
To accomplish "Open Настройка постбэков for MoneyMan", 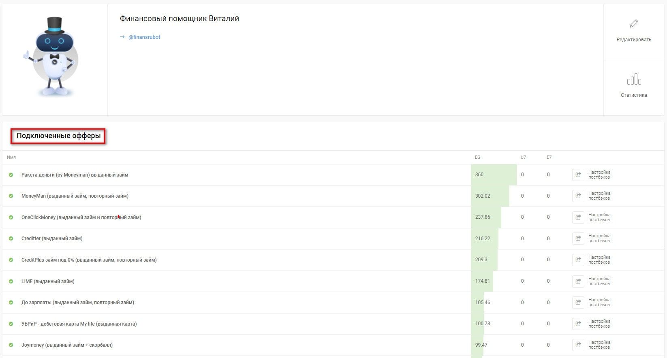I will pyautogui.click(x=599, y=196).
